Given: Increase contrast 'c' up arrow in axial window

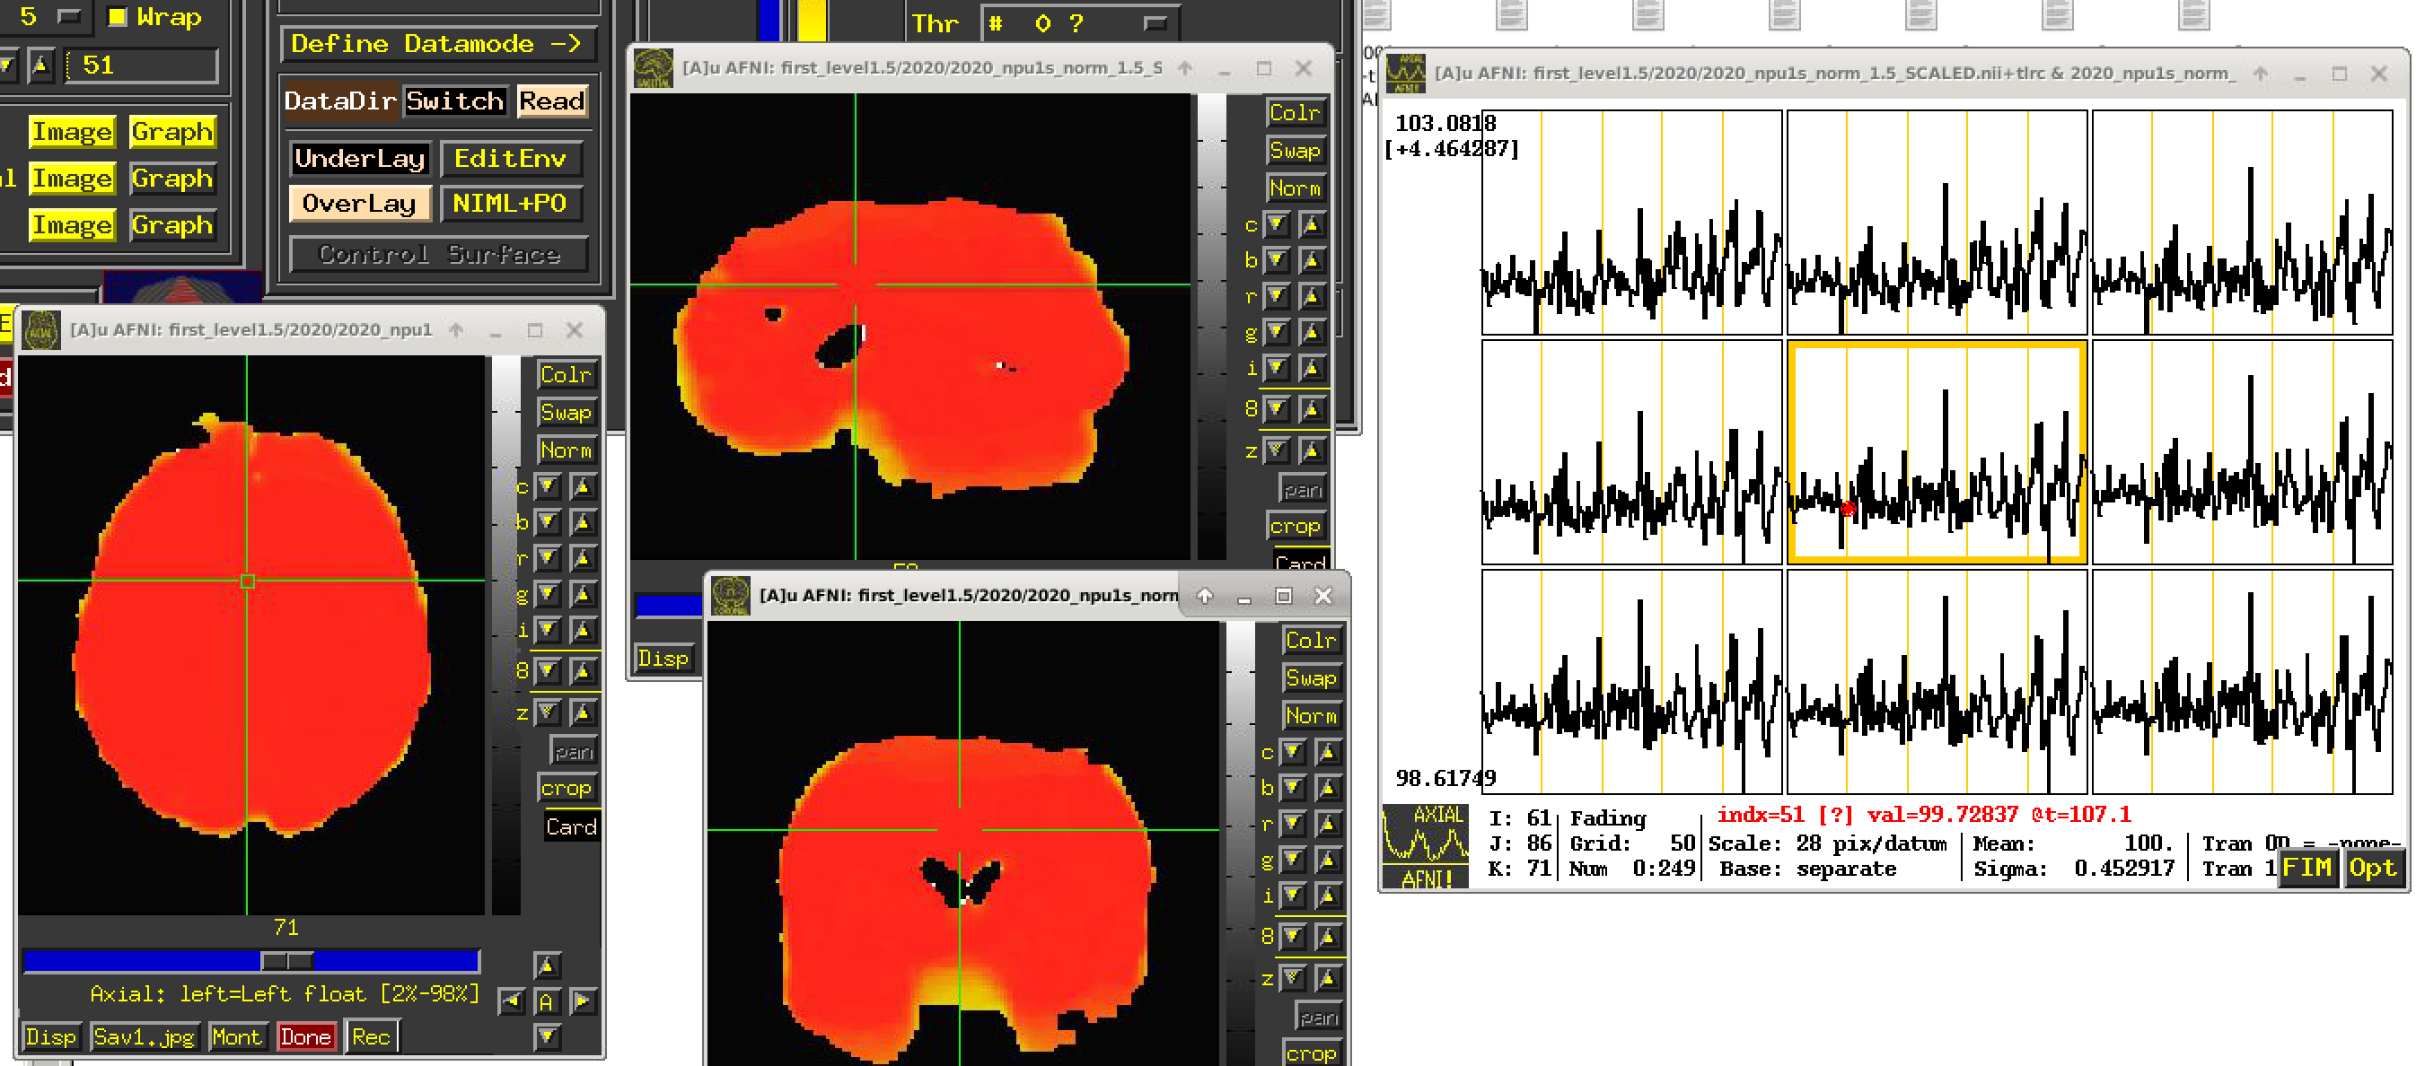Looking at the screenshot, I should point(583,486).
